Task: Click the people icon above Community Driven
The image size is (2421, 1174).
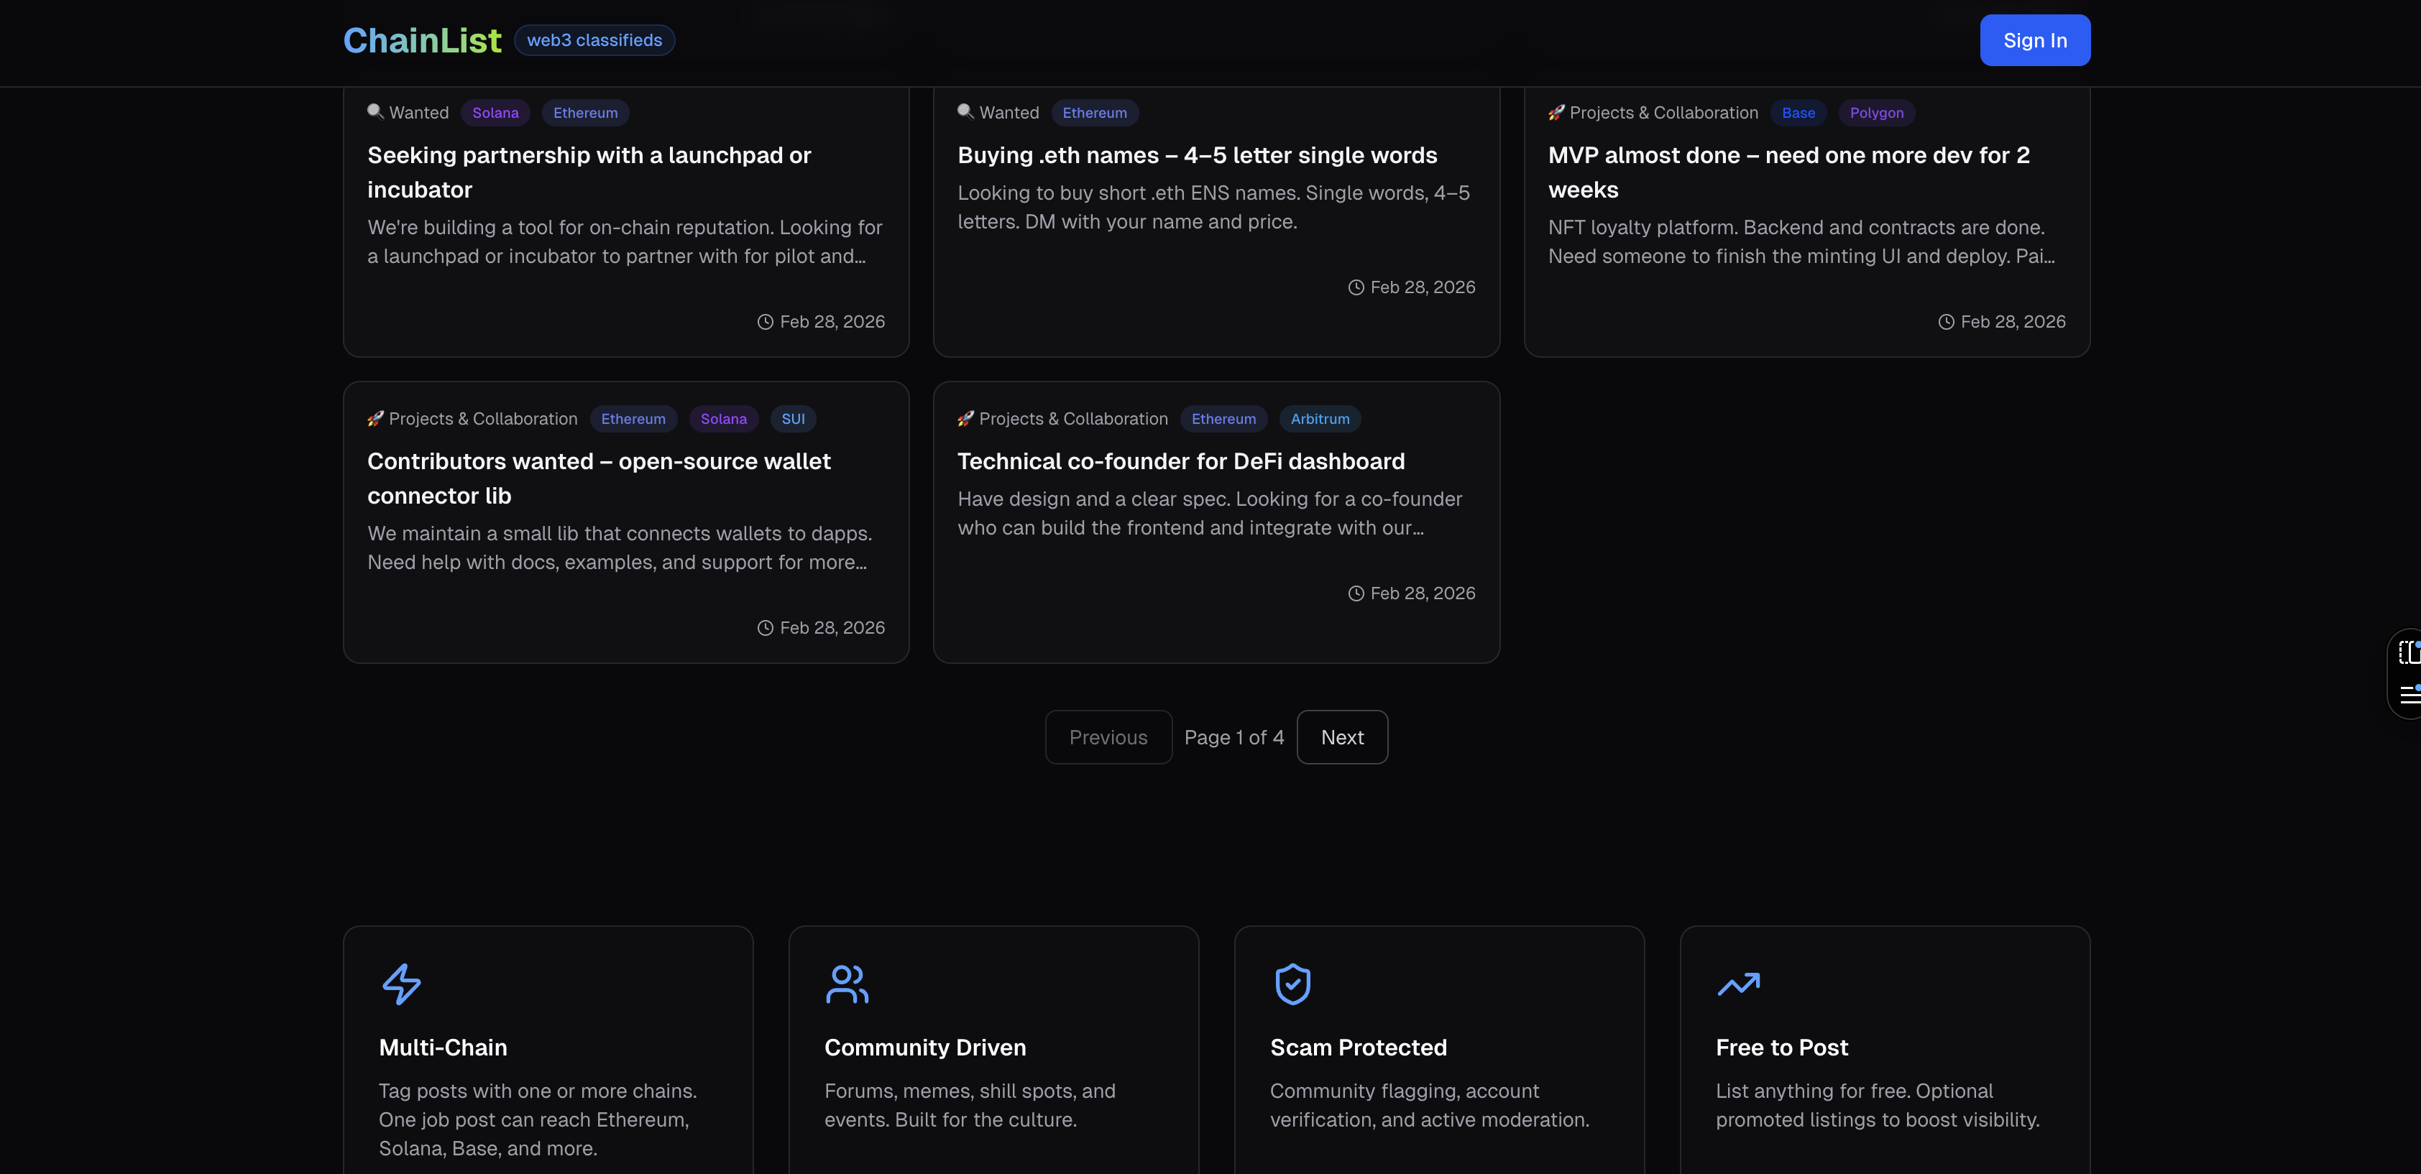Action: click(x=847, y=984)
